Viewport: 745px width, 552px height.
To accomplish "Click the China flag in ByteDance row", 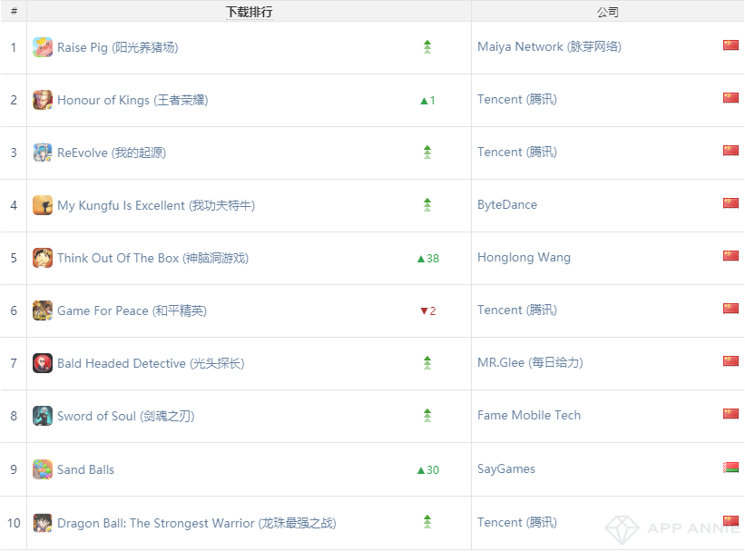I will pyautogui.click(x=730, y=203).
